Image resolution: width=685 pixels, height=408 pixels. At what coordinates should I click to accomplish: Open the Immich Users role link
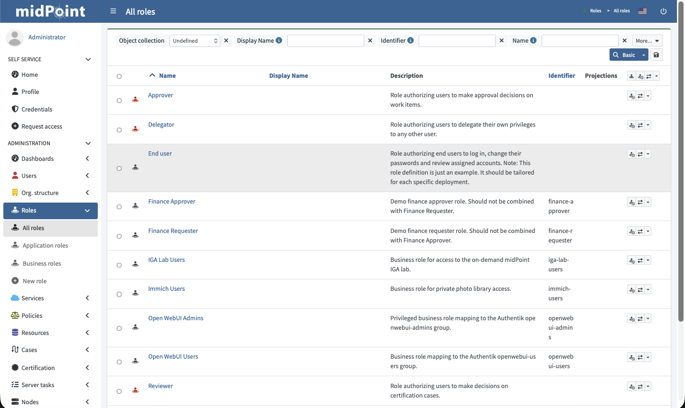click(167, 289)
